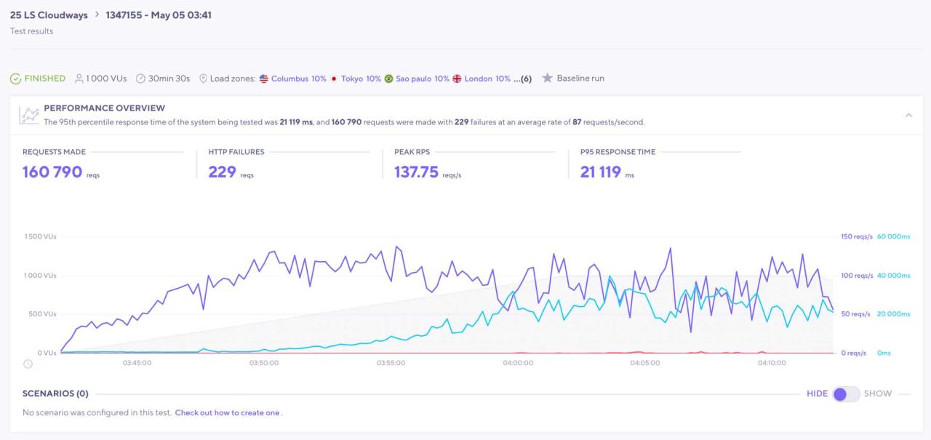Click the clock icon below chart axis

(x=28, y=364)
